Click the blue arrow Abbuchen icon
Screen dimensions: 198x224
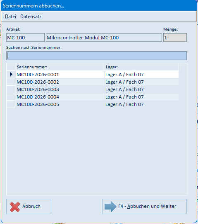[110, 207]
